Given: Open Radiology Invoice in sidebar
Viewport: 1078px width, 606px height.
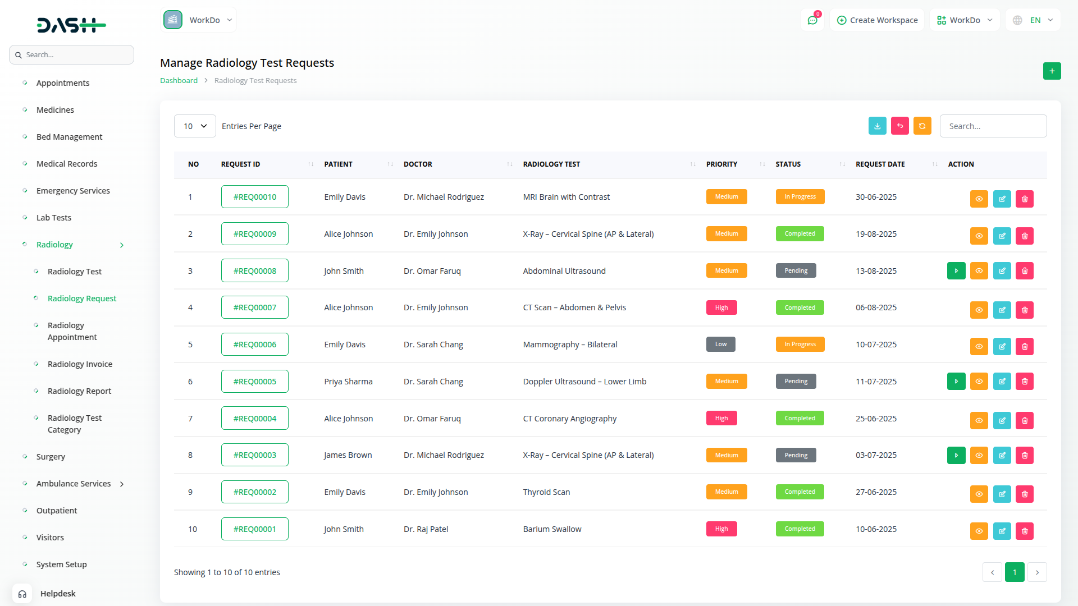Looking at the screenshot, I should (80, 364).
